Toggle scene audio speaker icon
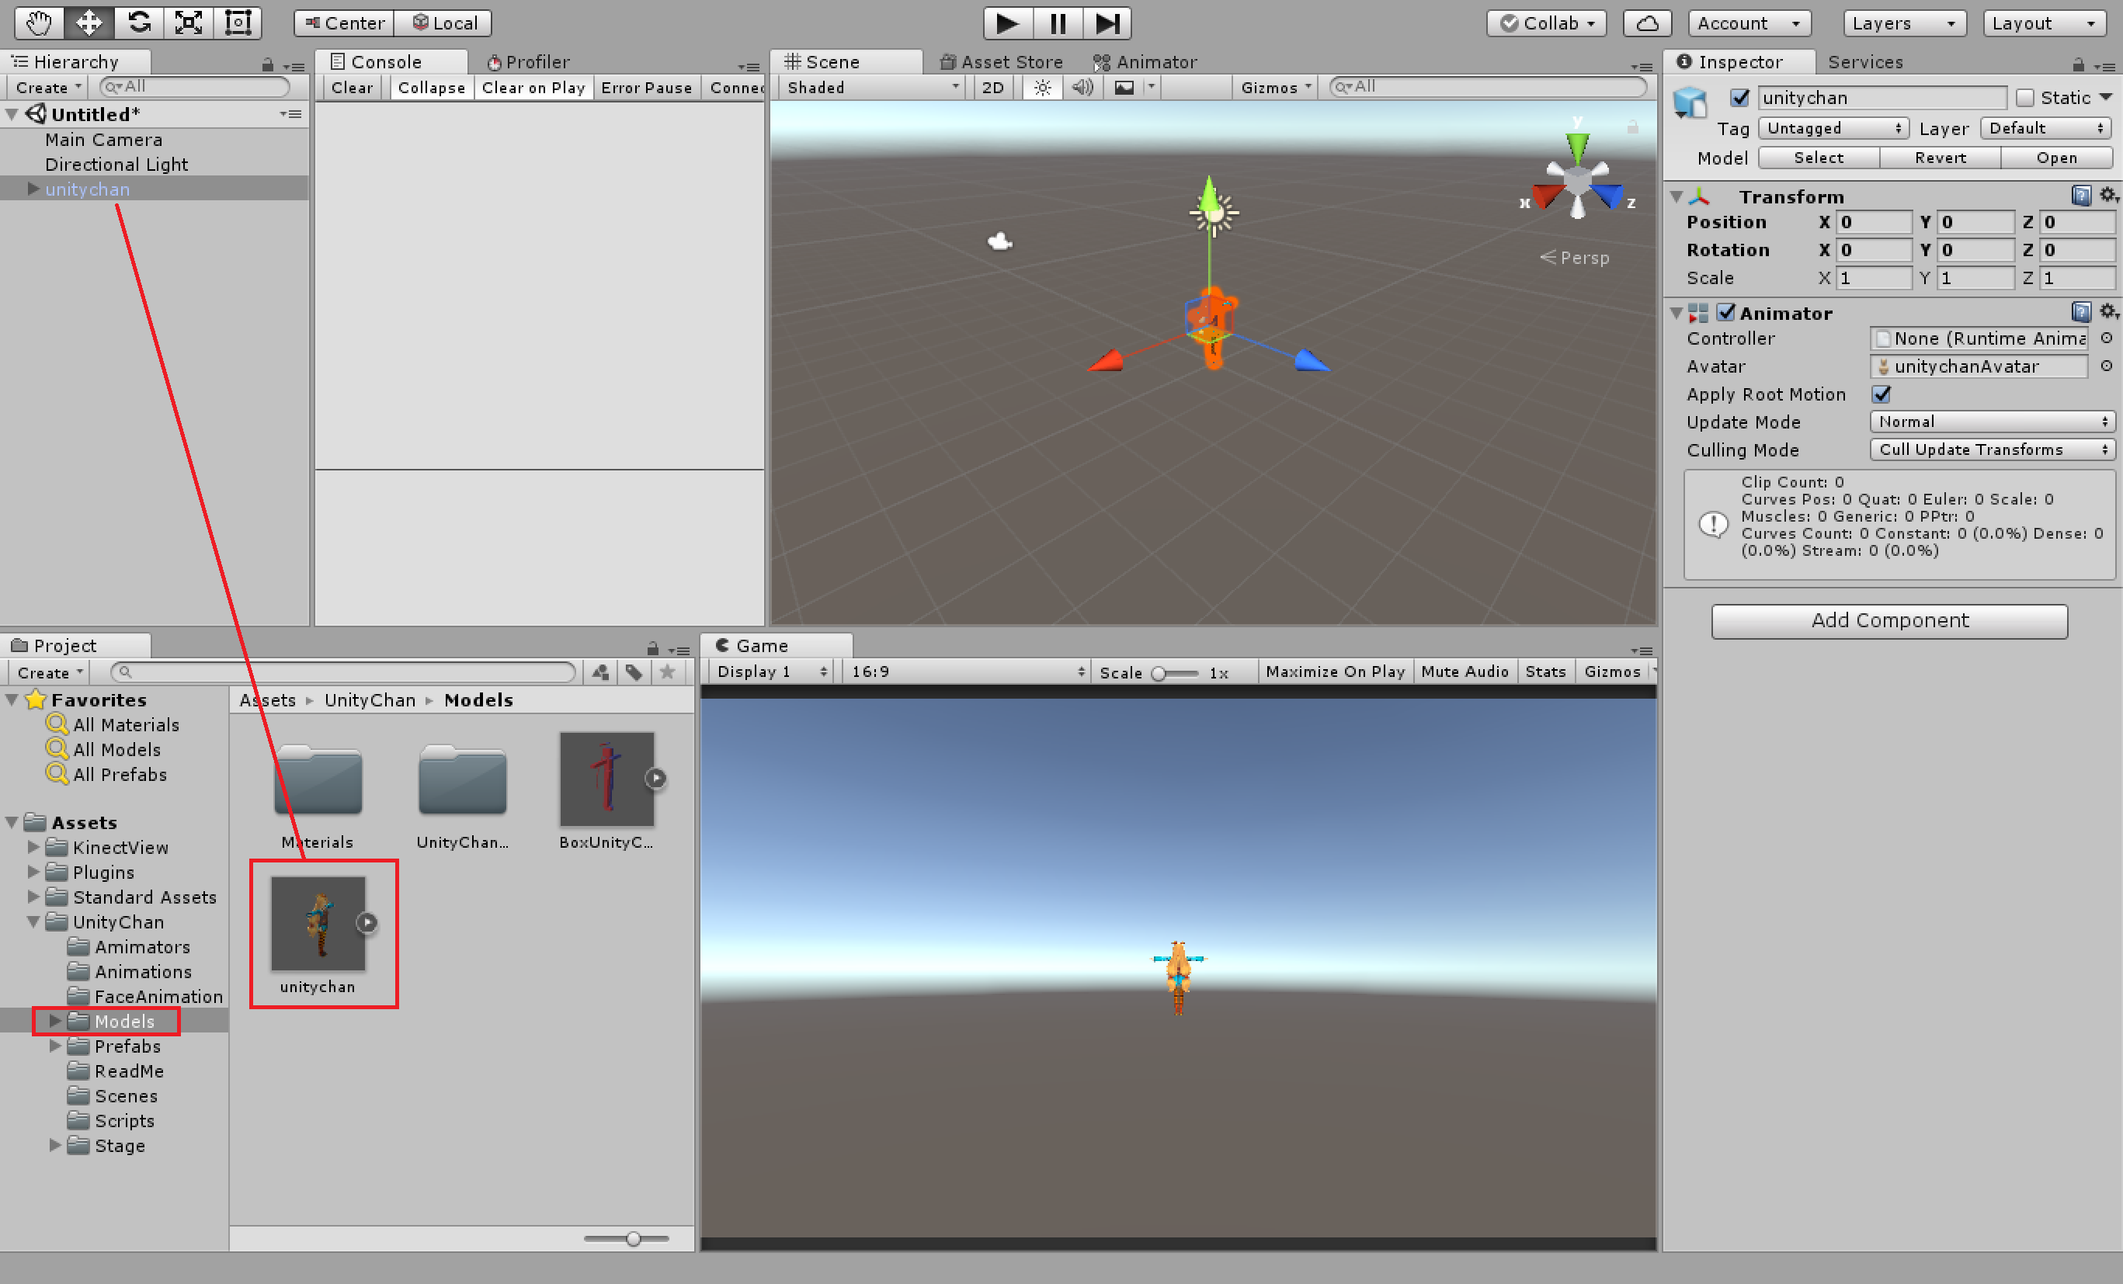The width and height of the screenshot is (2123, 1284). 1082,87
